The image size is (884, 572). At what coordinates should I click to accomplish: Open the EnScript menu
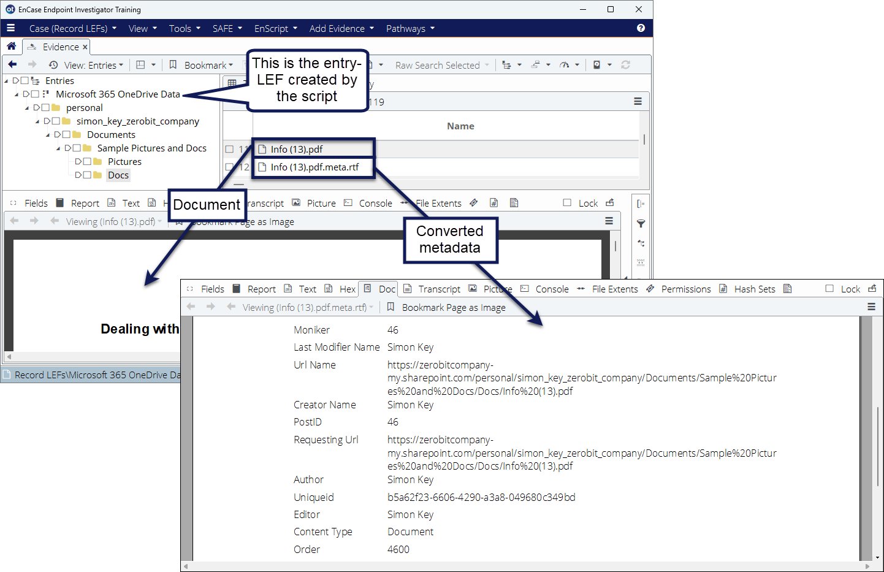coord(276,28)
